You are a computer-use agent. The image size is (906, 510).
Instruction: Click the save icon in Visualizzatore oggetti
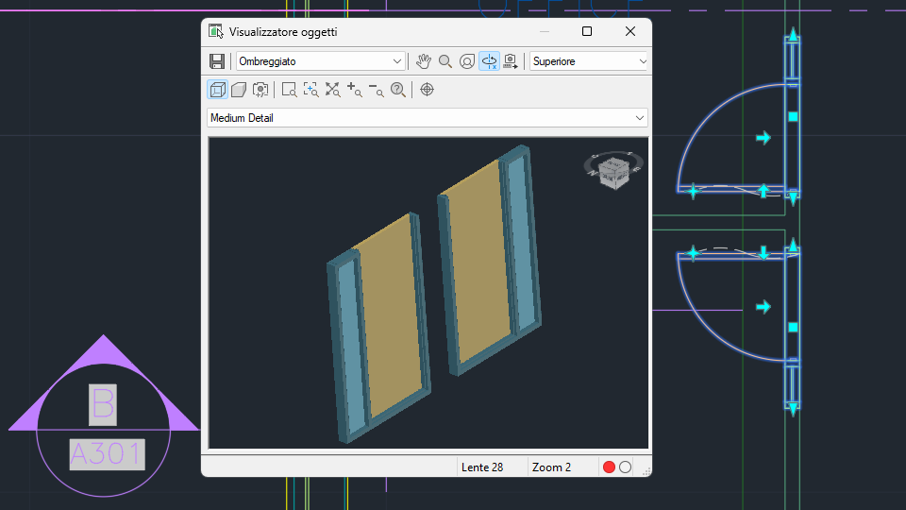(x=217, y=61)
